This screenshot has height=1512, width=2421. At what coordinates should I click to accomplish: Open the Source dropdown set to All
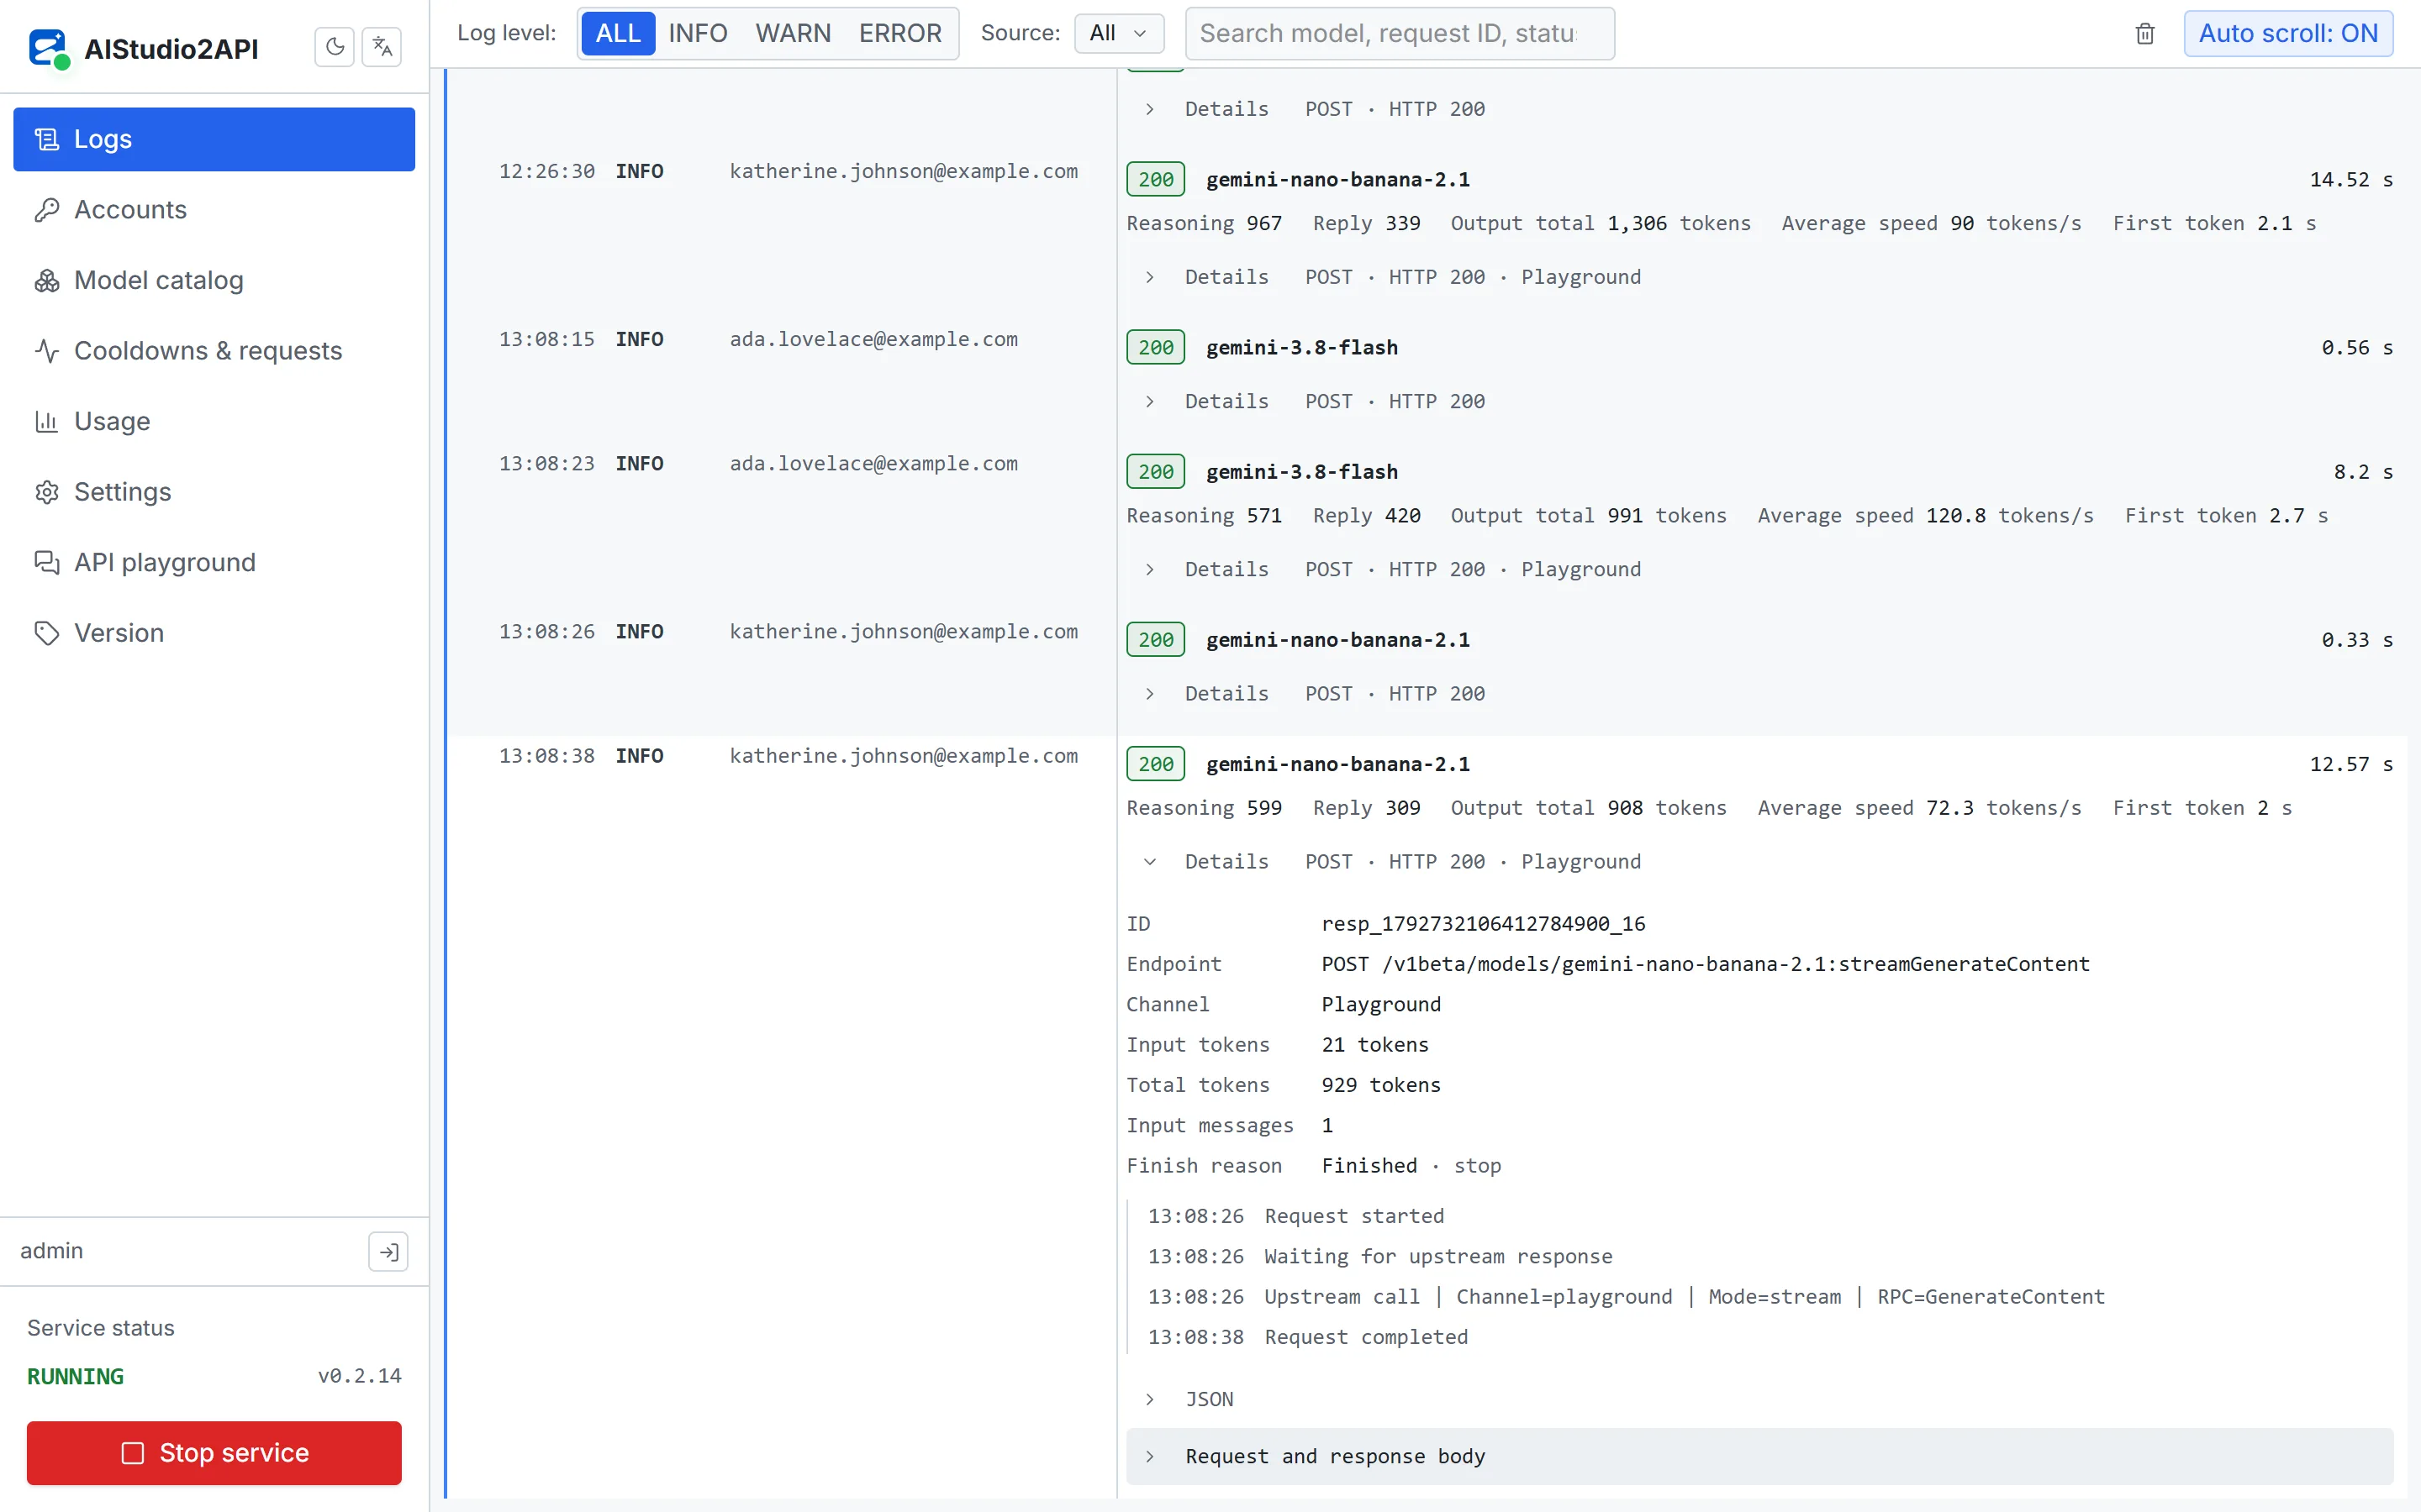point(1119,34)
